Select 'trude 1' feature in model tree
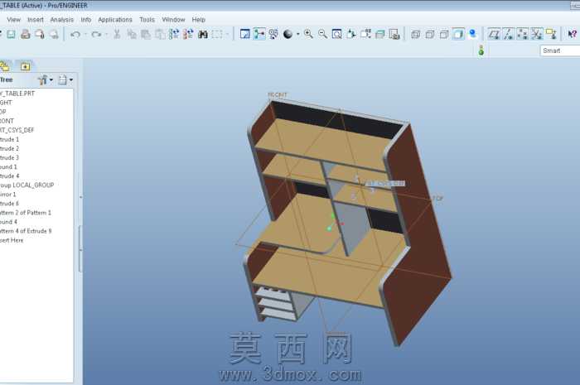 [x=10, y=139]
